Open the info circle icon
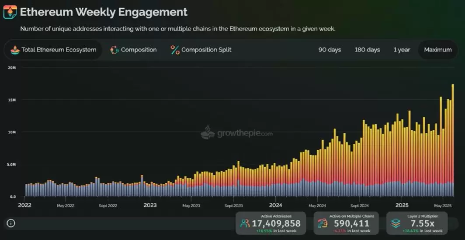Viewport: 465px width, 240px height. tap(11, 223)
